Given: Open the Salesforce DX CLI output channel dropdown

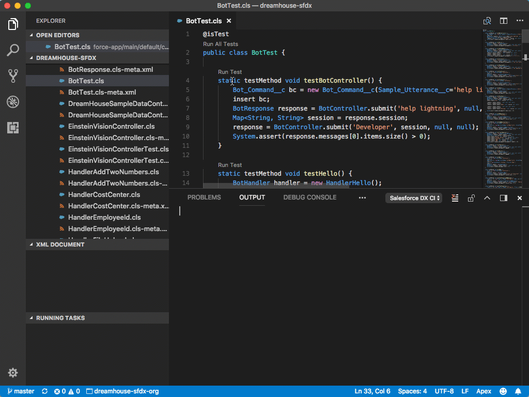Looking at the screenshot, I should point(413,197).
